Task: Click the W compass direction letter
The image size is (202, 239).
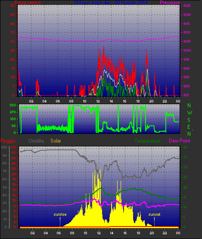Action: 190,113
